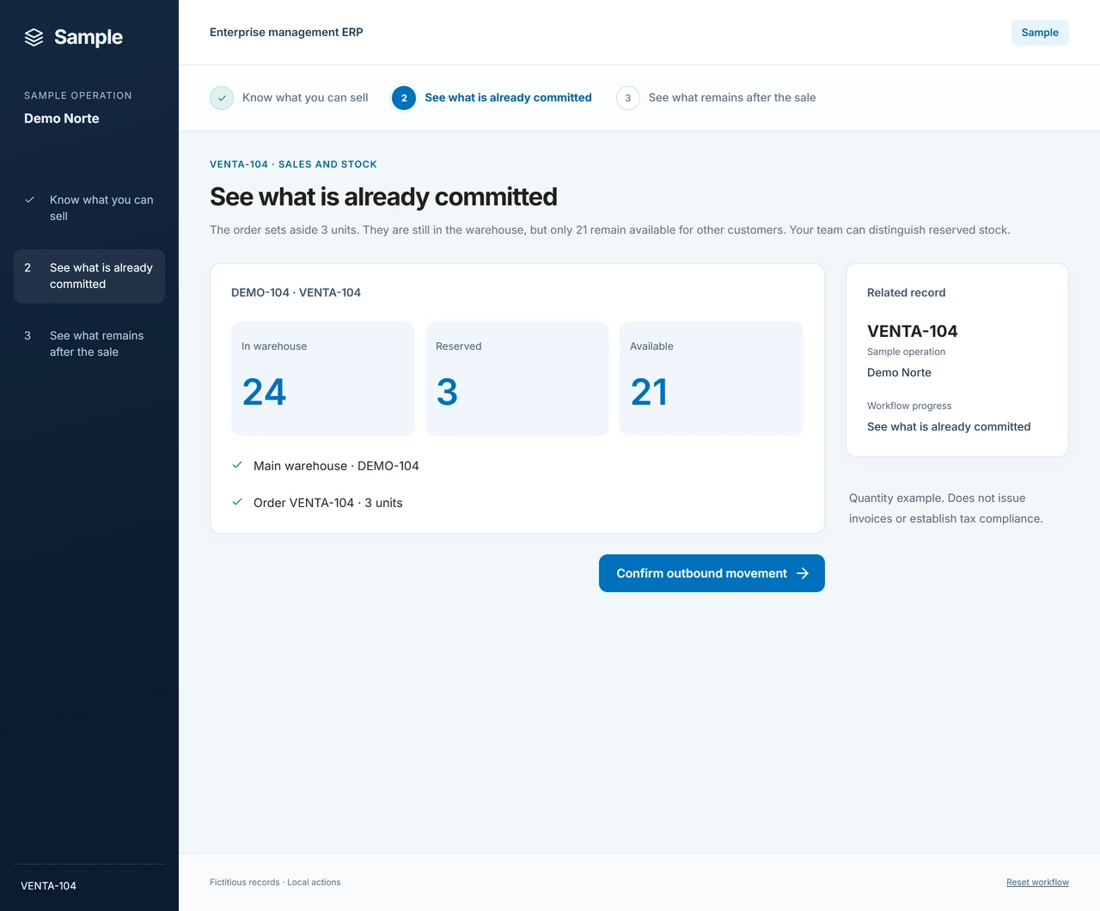Image resolution: width=1100 pixels, height=911 pixels.
Task: Select top stepper label Know what you can sell
Action: point(305,98)
